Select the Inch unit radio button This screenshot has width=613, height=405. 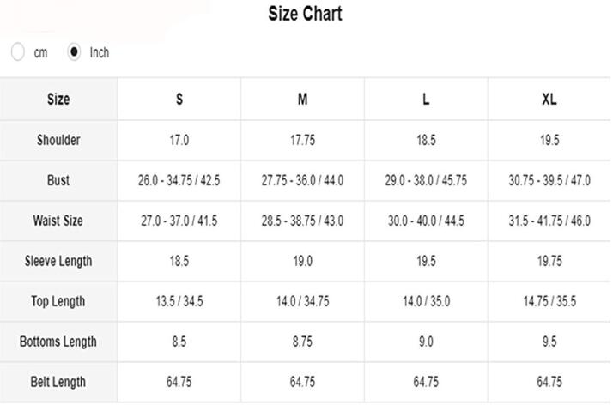click(74, 52)
